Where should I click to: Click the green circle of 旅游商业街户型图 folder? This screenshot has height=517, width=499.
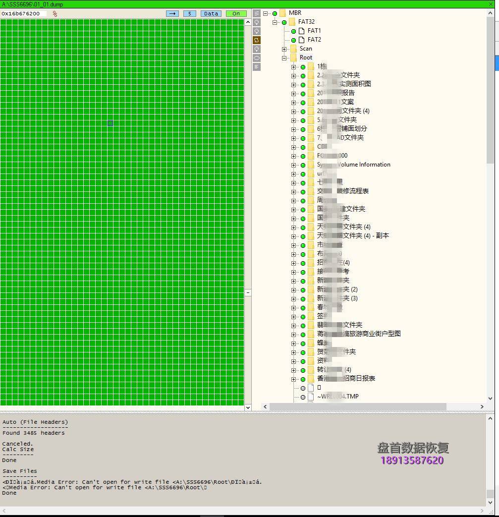(x=303, y=335)
